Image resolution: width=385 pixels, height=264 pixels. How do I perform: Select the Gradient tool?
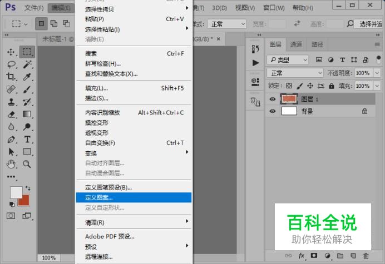point(27,114)
